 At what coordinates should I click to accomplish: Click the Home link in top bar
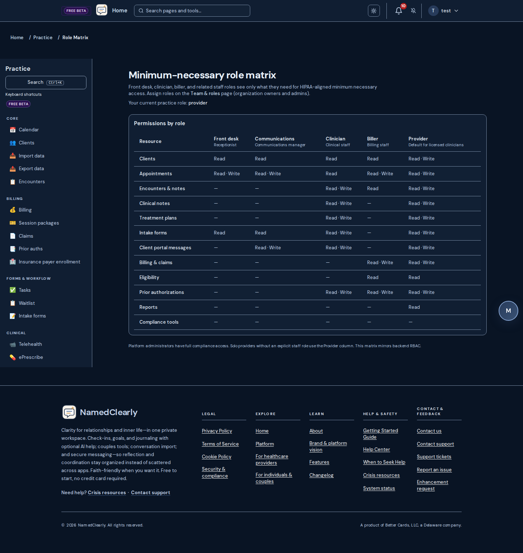pos(120,11)
